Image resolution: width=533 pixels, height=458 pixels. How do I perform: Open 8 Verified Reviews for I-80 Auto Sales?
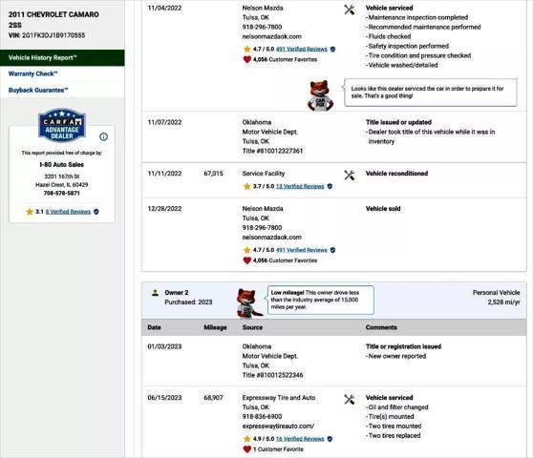pos(68,212)
